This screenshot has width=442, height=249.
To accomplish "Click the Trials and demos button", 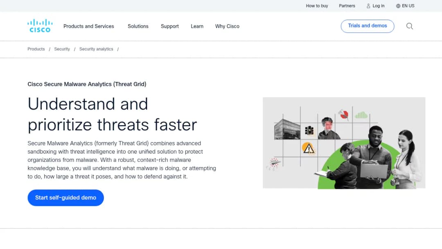I will pyautogui.click(x=367, y=26).
